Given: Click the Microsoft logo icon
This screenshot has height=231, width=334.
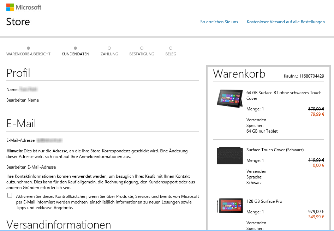Looking at the screenshot, I should point(10,7).
